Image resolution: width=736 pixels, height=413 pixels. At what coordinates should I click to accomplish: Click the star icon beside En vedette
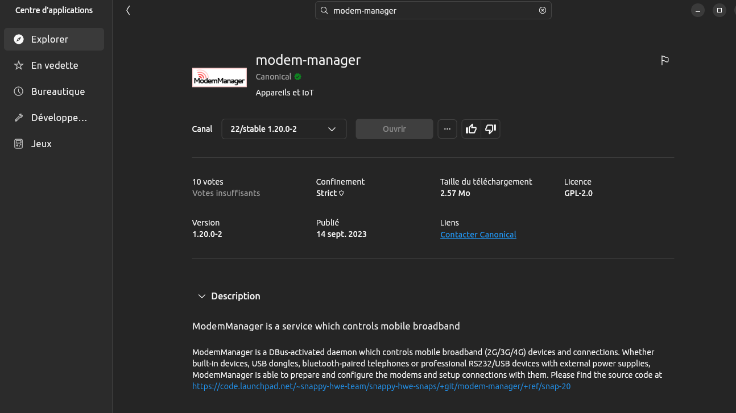click(19, 65)
